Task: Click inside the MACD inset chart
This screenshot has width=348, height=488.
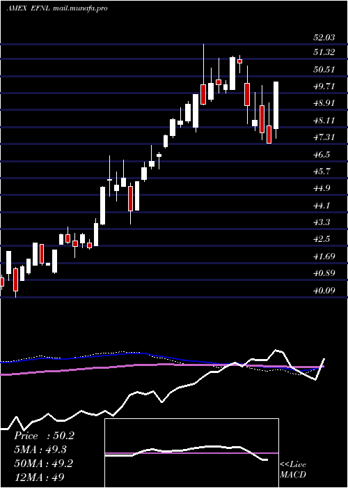Action: 191,453
